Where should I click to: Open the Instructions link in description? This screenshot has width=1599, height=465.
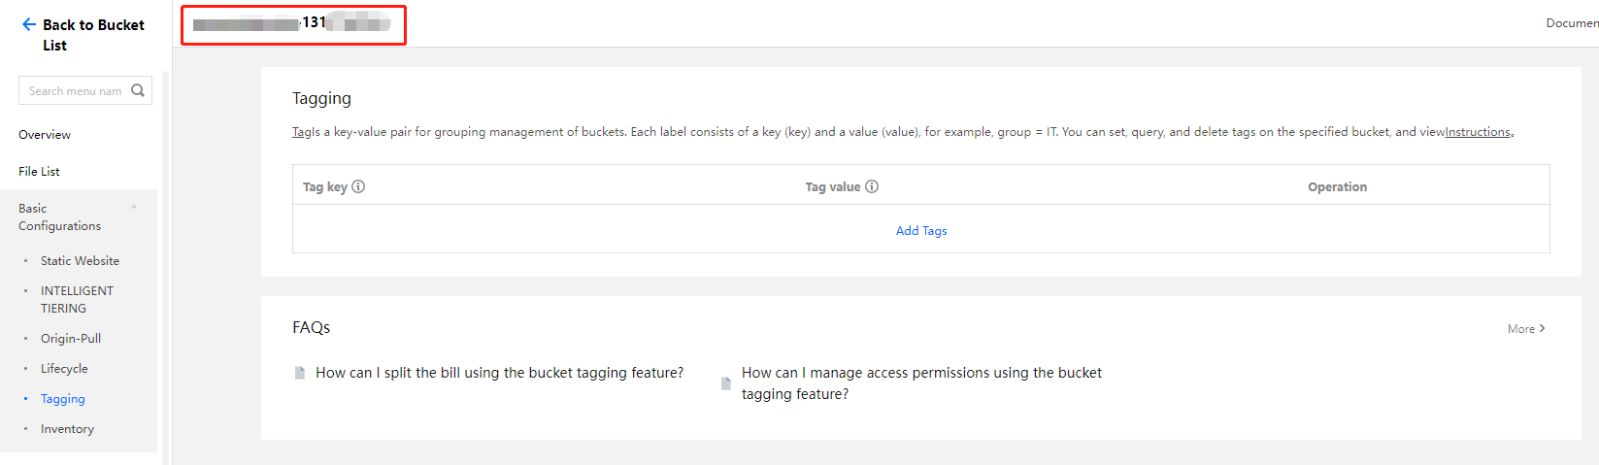[1478, 132]
